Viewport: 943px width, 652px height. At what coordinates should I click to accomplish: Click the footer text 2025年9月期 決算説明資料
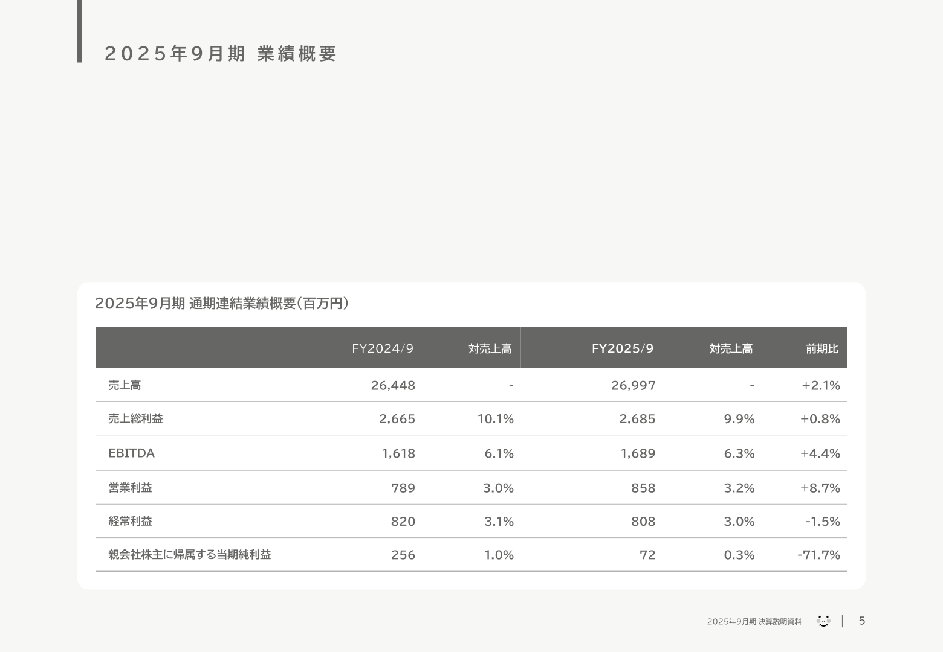click(754, 622)
